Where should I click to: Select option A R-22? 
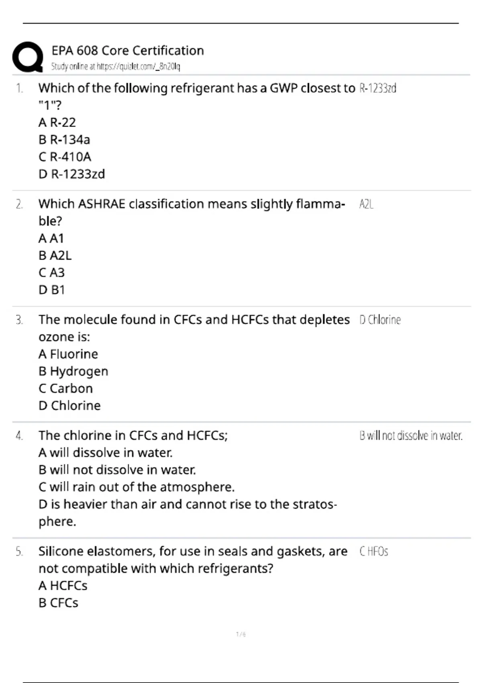(57, 122)
